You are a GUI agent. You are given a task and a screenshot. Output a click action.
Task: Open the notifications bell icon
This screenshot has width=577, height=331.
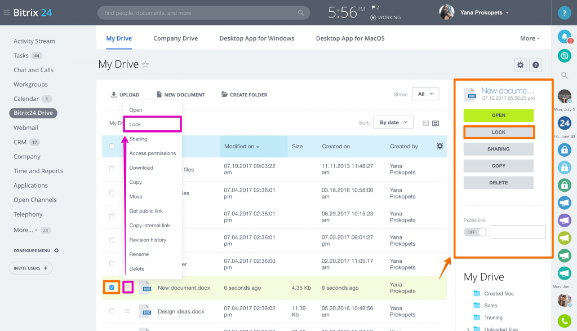pyautogui.click(x=564, y=36)
